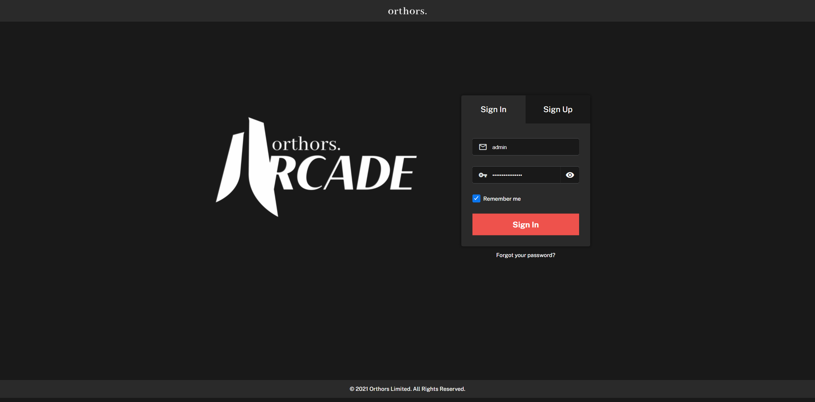Select the Sign In tab

493,109
